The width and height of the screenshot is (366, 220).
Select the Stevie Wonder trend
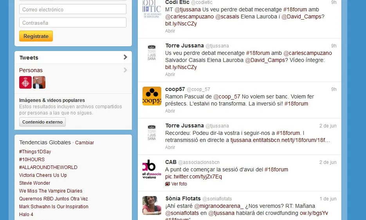click(35, 183)
